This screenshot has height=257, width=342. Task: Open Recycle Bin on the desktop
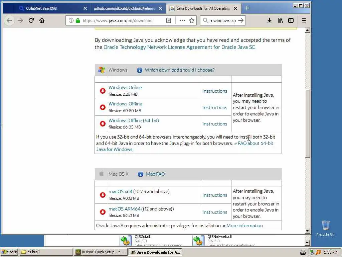[325, 228]
